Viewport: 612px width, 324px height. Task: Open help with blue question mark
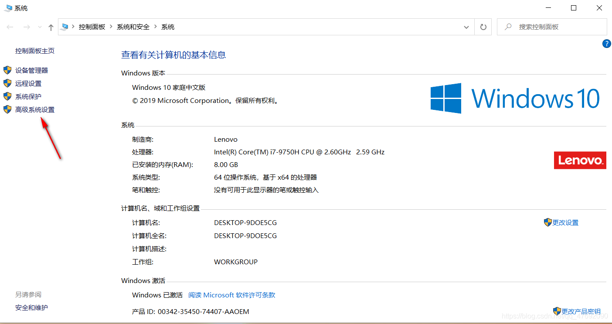pos(606,44)
